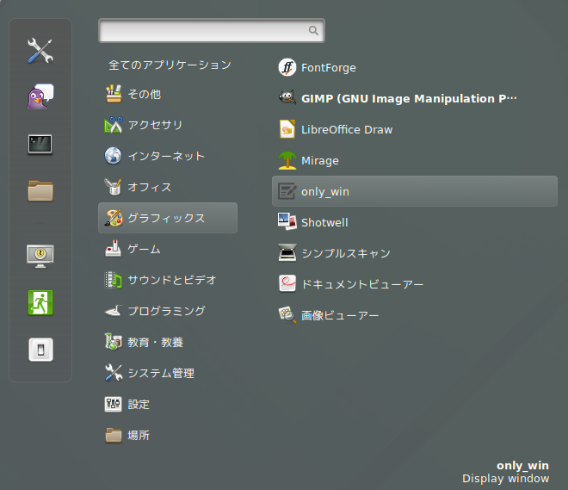The height and width of the screenshot is (490, 568).
Task: Launch GIMP image editor
Action: point(409,98)
